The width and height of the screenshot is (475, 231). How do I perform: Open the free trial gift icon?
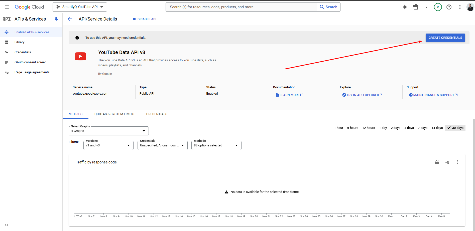(x=416, y=7)
